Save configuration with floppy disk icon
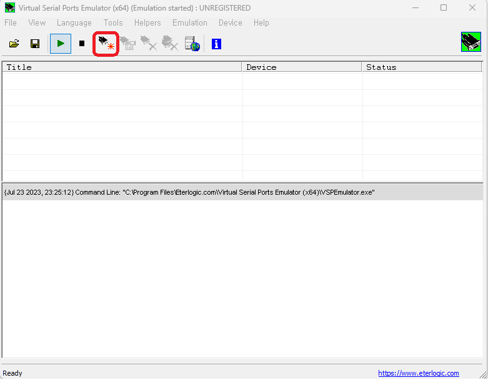 point(35,44)
